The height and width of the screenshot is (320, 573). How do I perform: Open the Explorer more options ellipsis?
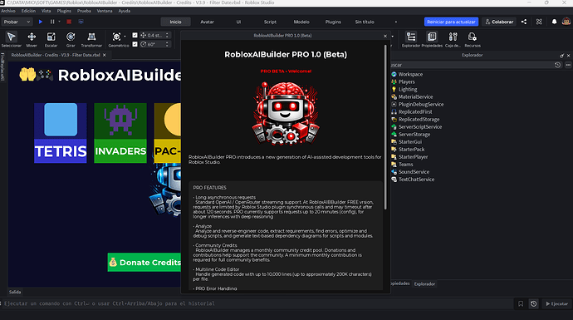click(568, 65)
